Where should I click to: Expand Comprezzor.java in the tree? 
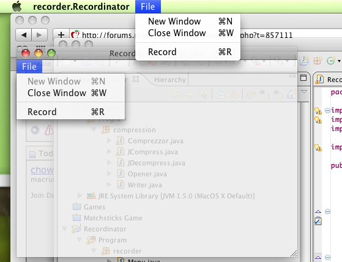click(109, 141)
